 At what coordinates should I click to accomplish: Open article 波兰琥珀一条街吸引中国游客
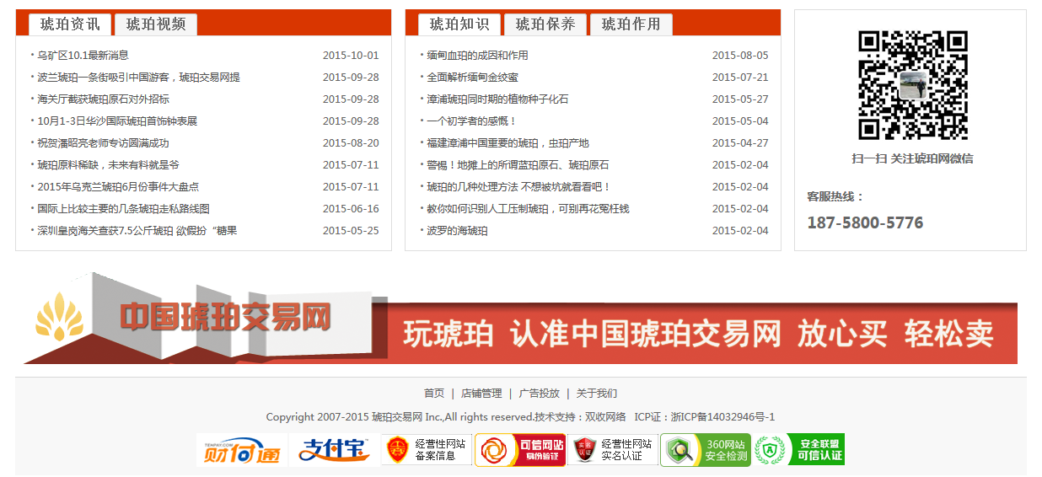tap(138, 78)
